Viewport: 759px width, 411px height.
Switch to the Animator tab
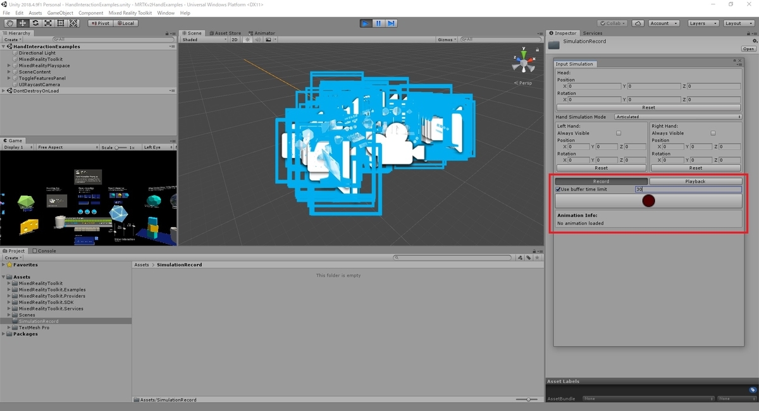point(262,33)
